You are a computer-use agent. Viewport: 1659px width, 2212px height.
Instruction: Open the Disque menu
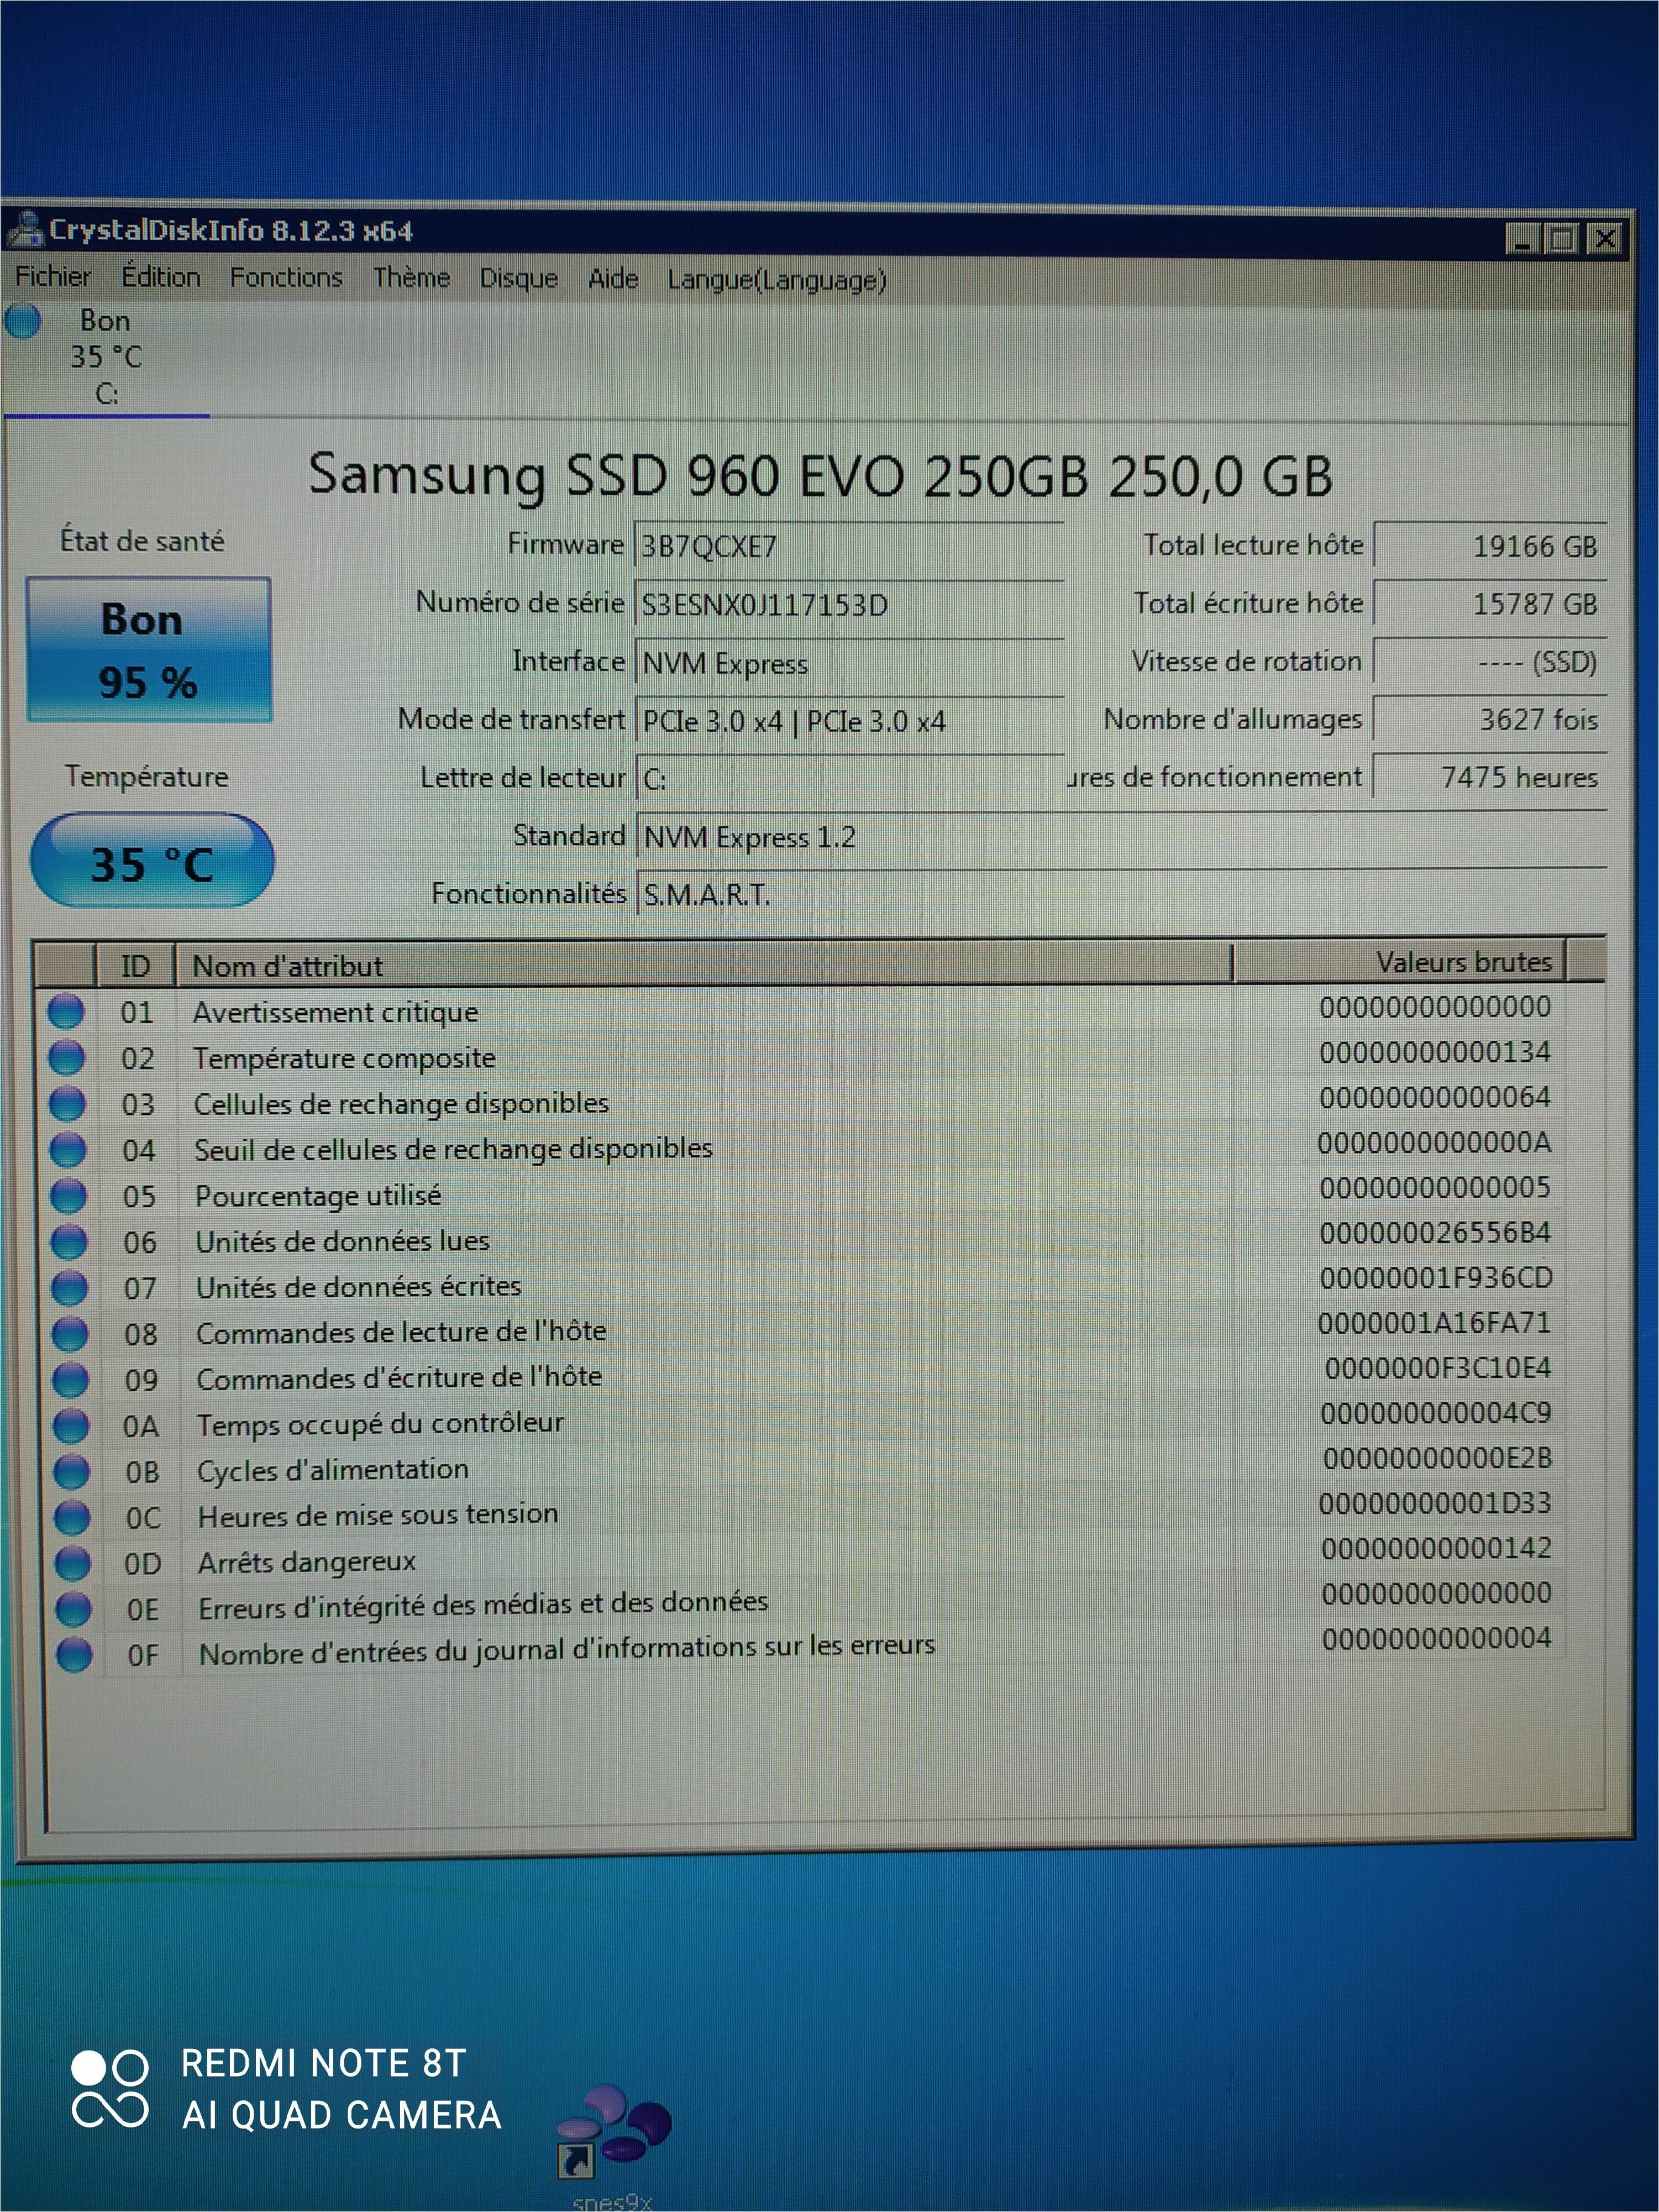tap(518, 278)
